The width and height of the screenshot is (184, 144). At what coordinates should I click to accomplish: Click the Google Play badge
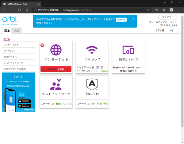(x=25, y=106)
